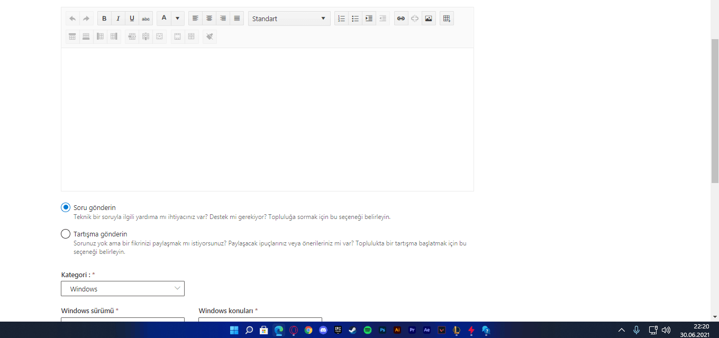Apply strikethrough with the abc button

click(145, 19)
